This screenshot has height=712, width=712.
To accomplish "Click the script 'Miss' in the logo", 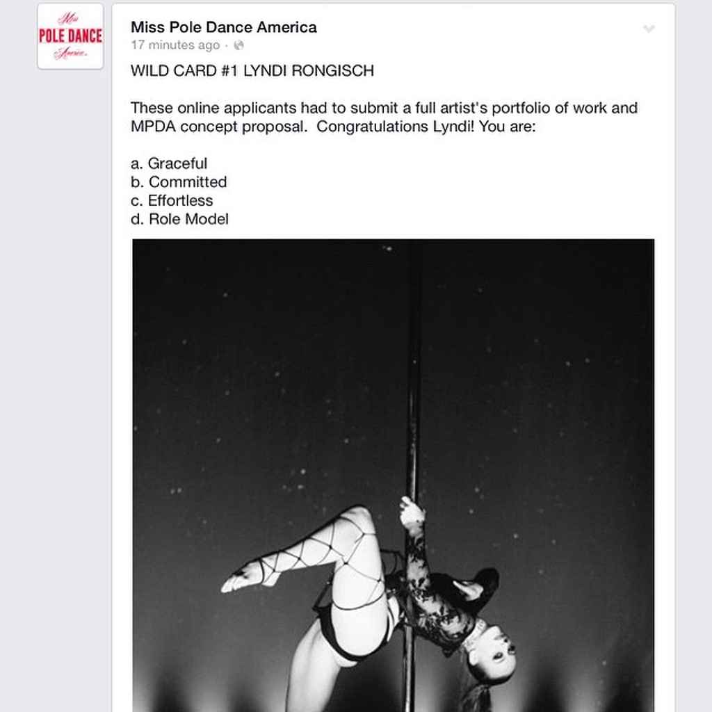I will pos(68,19).
